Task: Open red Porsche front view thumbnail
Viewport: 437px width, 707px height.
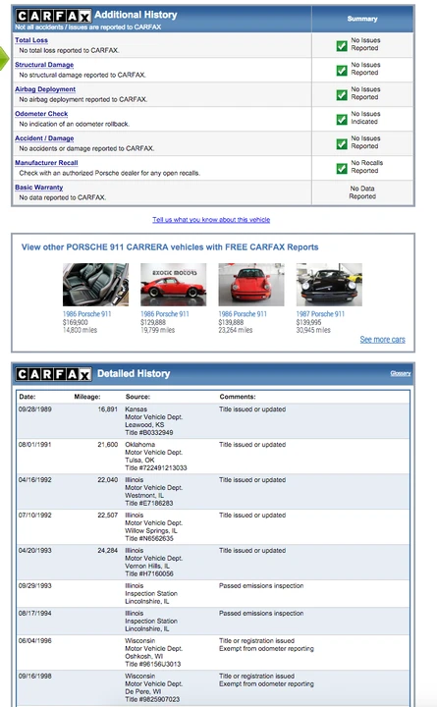Action: click(251, 285)
